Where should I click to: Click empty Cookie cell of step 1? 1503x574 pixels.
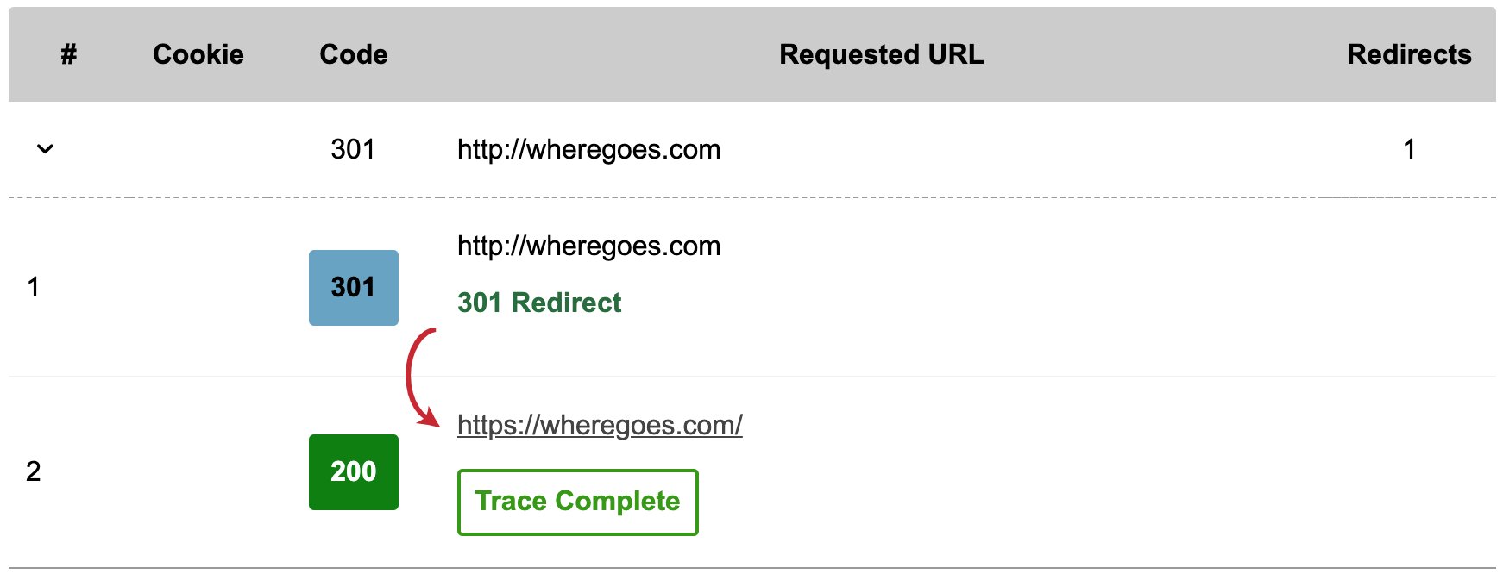[x=198, y=287]
